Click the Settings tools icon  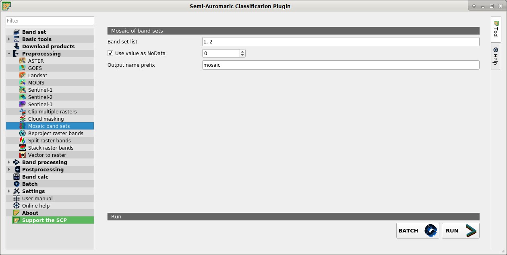point(17,191)
